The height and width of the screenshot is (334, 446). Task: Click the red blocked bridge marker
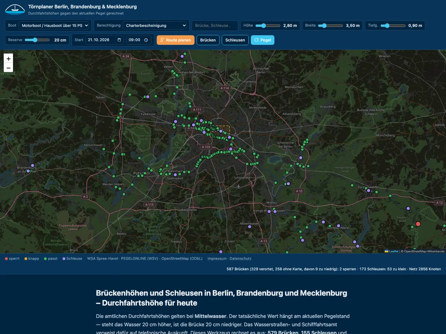[418, 224]
